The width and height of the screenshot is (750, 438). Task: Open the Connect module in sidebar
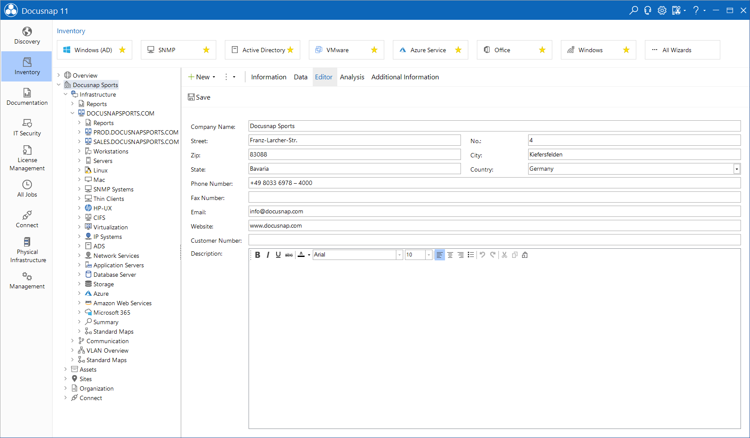(x=27, y=219)
